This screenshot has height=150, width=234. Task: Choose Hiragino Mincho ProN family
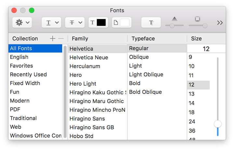(x=97, y=110)
